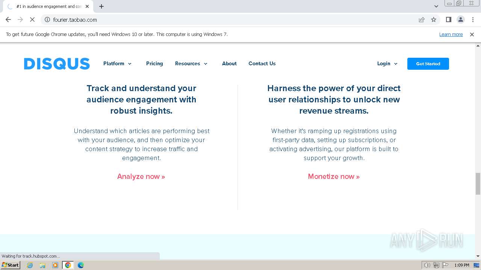The height and width of the screenshot is (270, 481).
Task: Close the current browser tab
Action: 87,6
